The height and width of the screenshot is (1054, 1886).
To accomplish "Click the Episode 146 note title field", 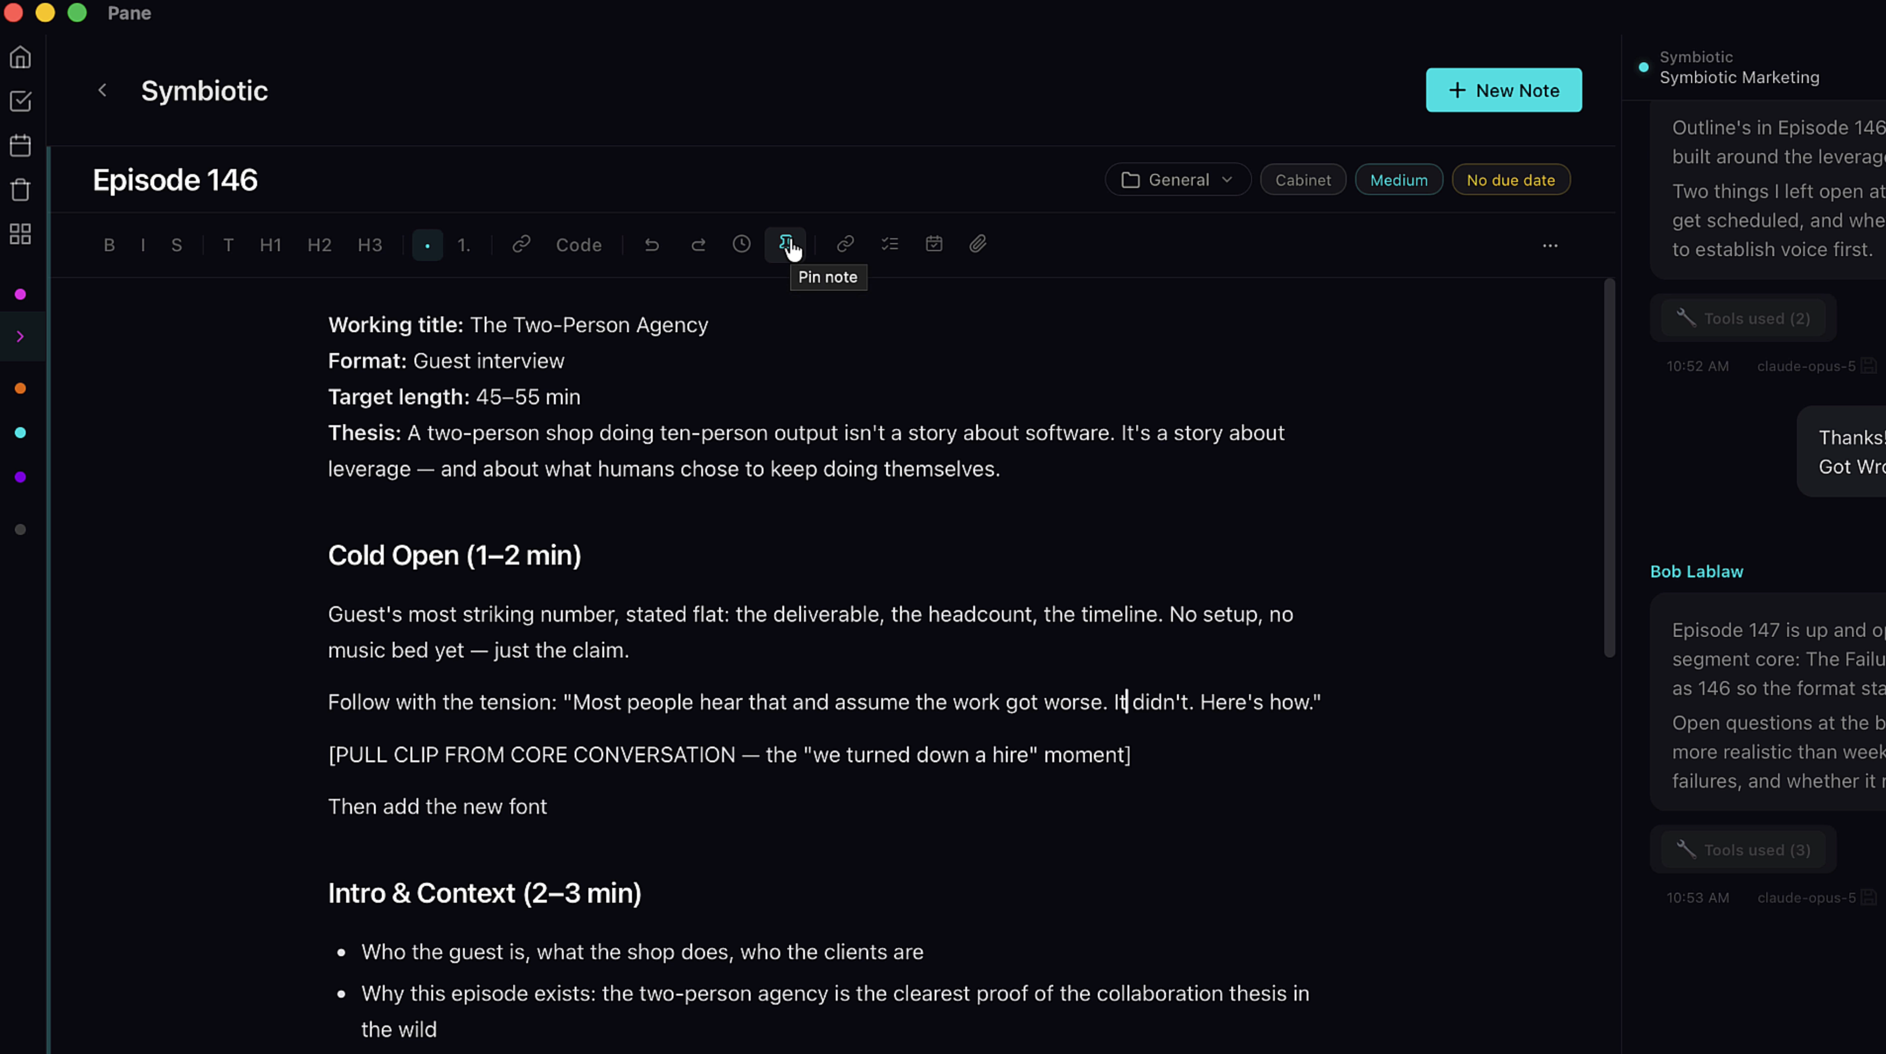I will coord(175,180).
